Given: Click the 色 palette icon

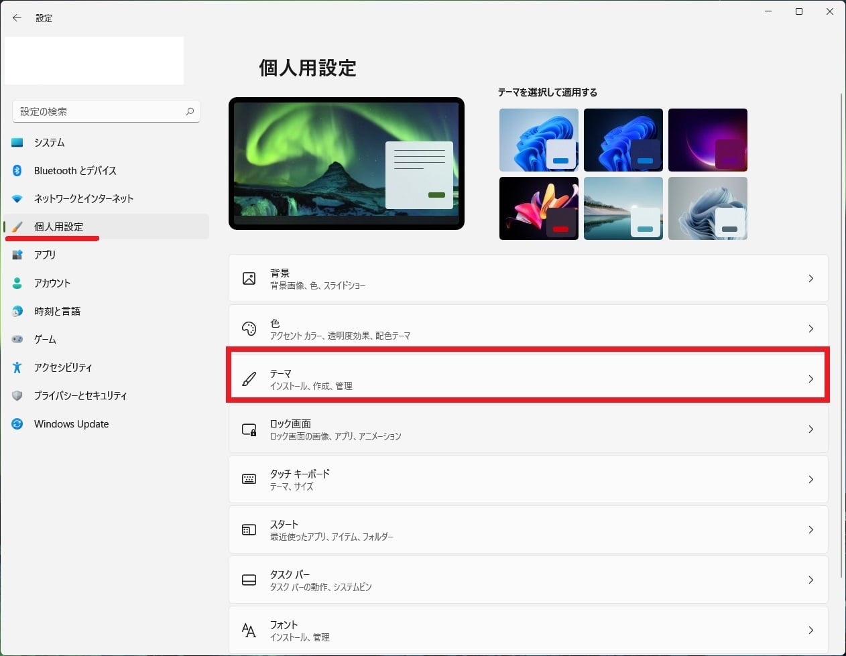Looking at the screenshot, I should 249,328.
